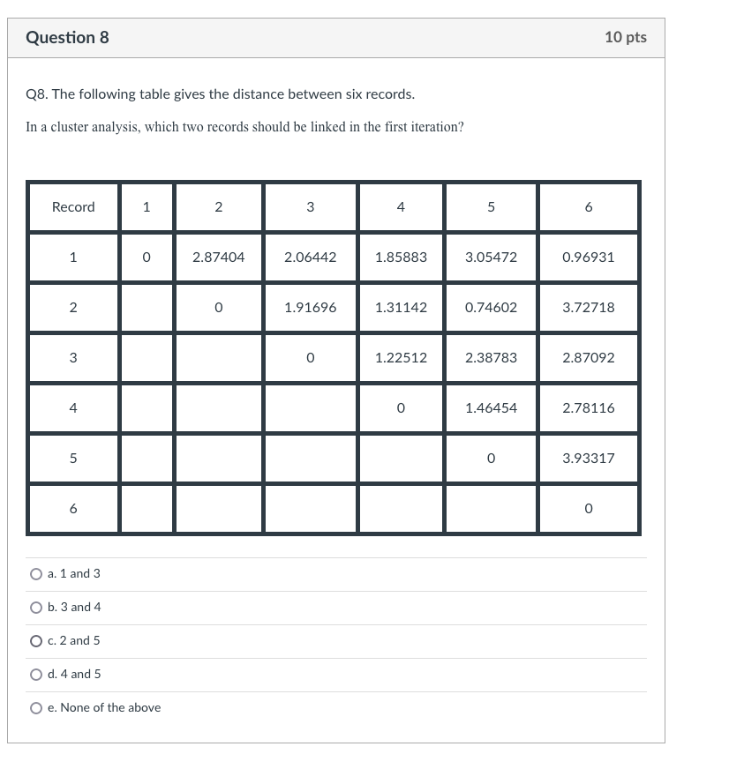Screen dimensions: 729x769
Task: Click the distance value 1.46454 in the table
Action: [491, 407]
